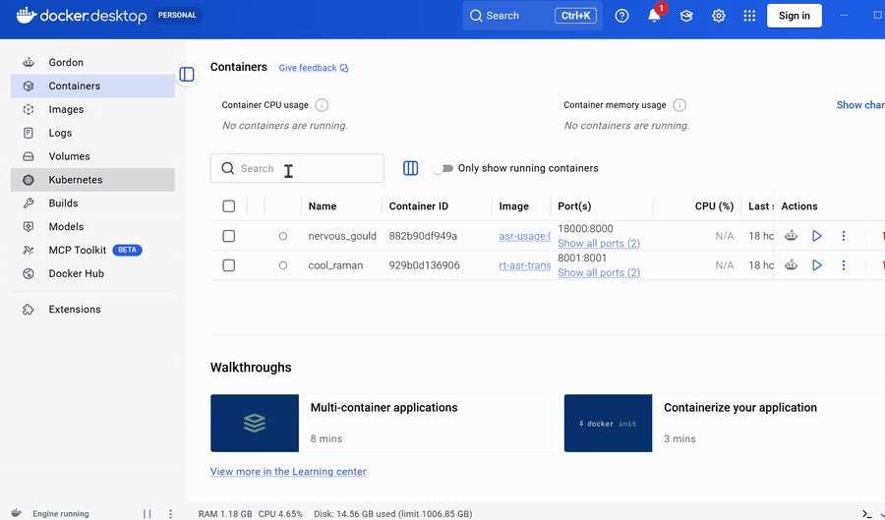Viewport: 885px width, 520px height.
Task: Click the Extensions puzzle icon
Action: click(x=29, y=309)
